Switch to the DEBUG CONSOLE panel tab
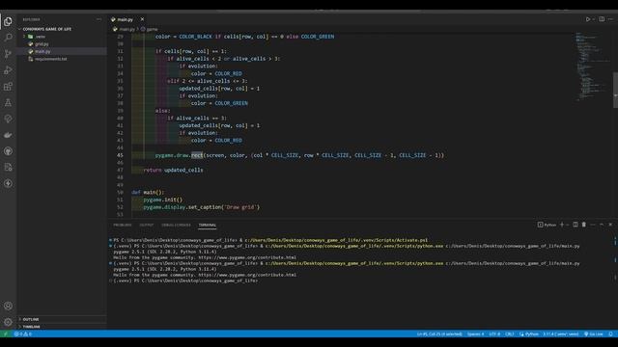Viewport: 618px width, 347px height. [x=176, y=225]
